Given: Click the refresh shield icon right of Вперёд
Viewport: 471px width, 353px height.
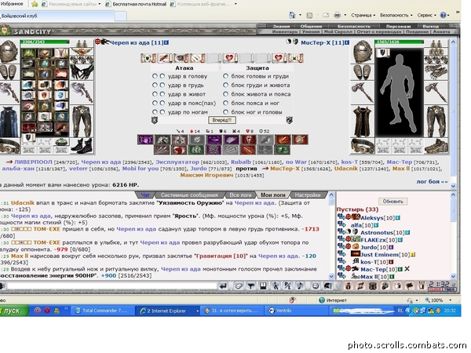Looking at the screenshot, I should pyautogui.click(x=289, y=120).
